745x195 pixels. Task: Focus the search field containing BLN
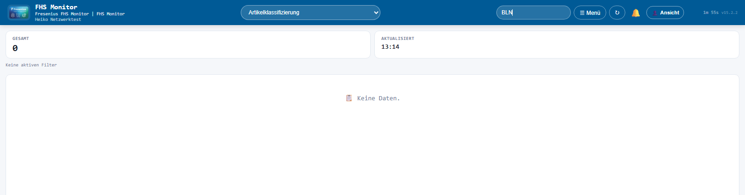click(533, 13)
